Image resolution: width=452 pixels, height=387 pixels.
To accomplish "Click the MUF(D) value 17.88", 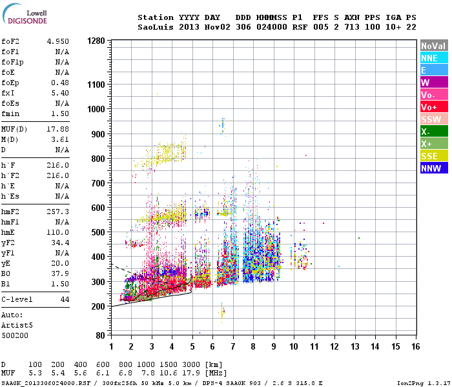I will click(x=58, y=129).
